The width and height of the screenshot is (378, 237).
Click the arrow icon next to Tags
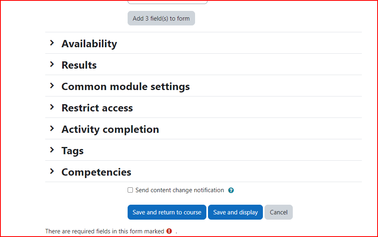[x=52, y=150]
